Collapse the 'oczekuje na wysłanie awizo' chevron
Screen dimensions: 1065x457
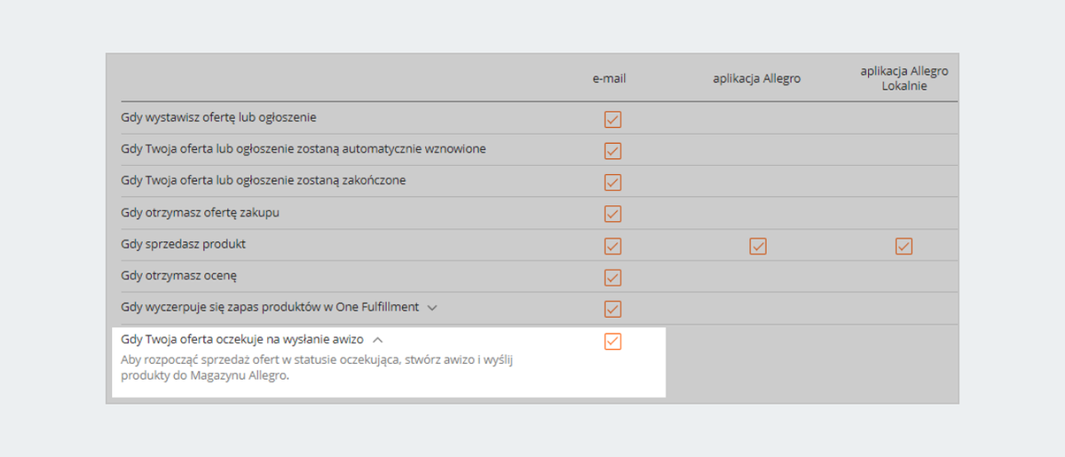(377, 340)
